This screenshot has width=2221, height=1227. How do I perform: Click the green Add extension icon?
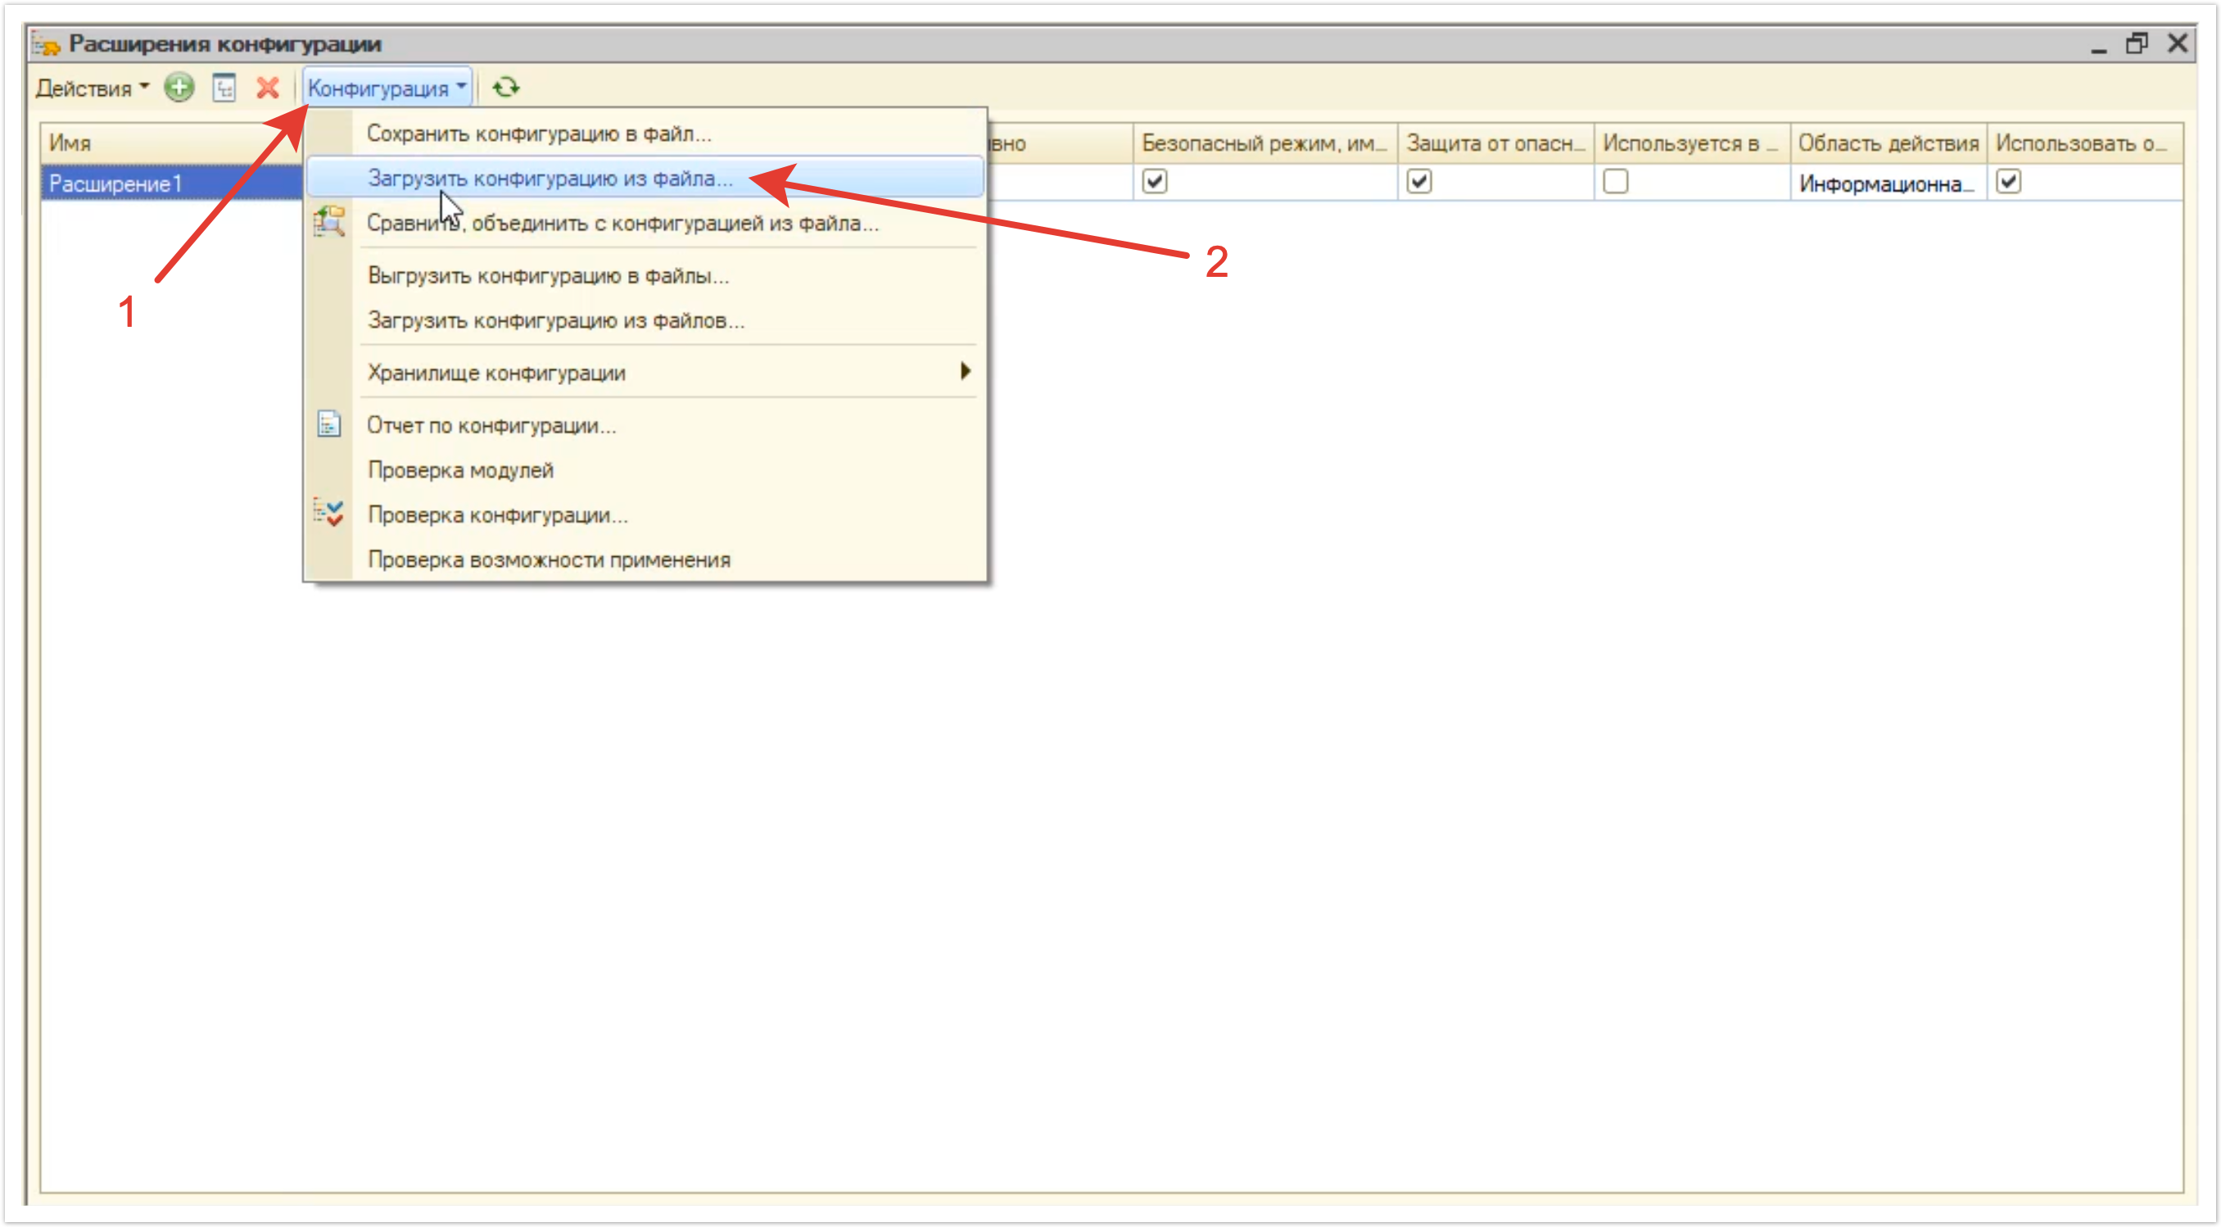pos(179,88)
